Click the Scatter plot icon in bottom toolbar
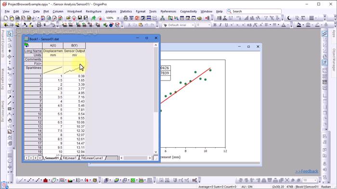This screenshot has width=337, height=189. tap(29, 180)
